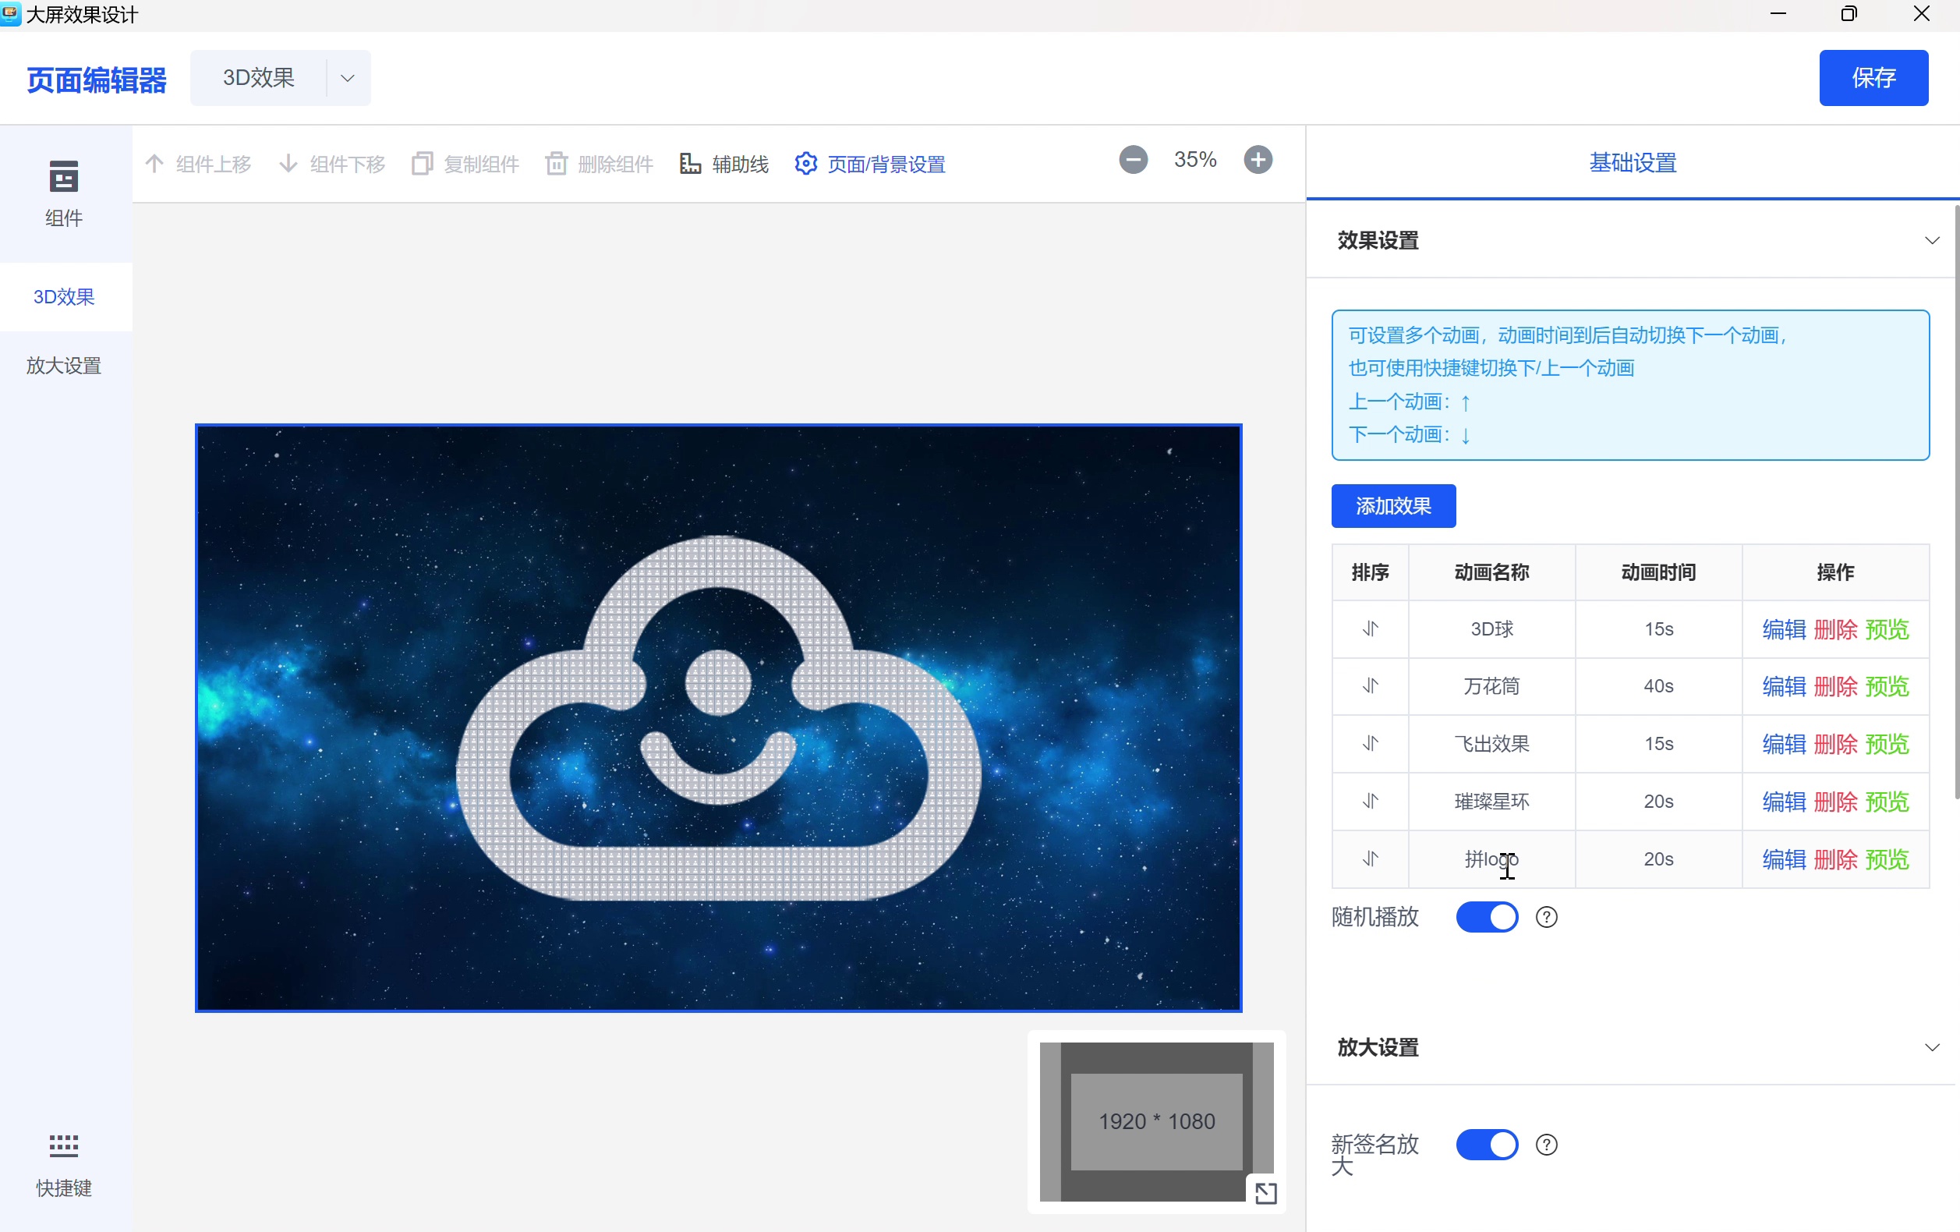Delete the 飞出效果 animation
The height and width of the screenshot is (1232, 1960).
tap(1835, 743)
